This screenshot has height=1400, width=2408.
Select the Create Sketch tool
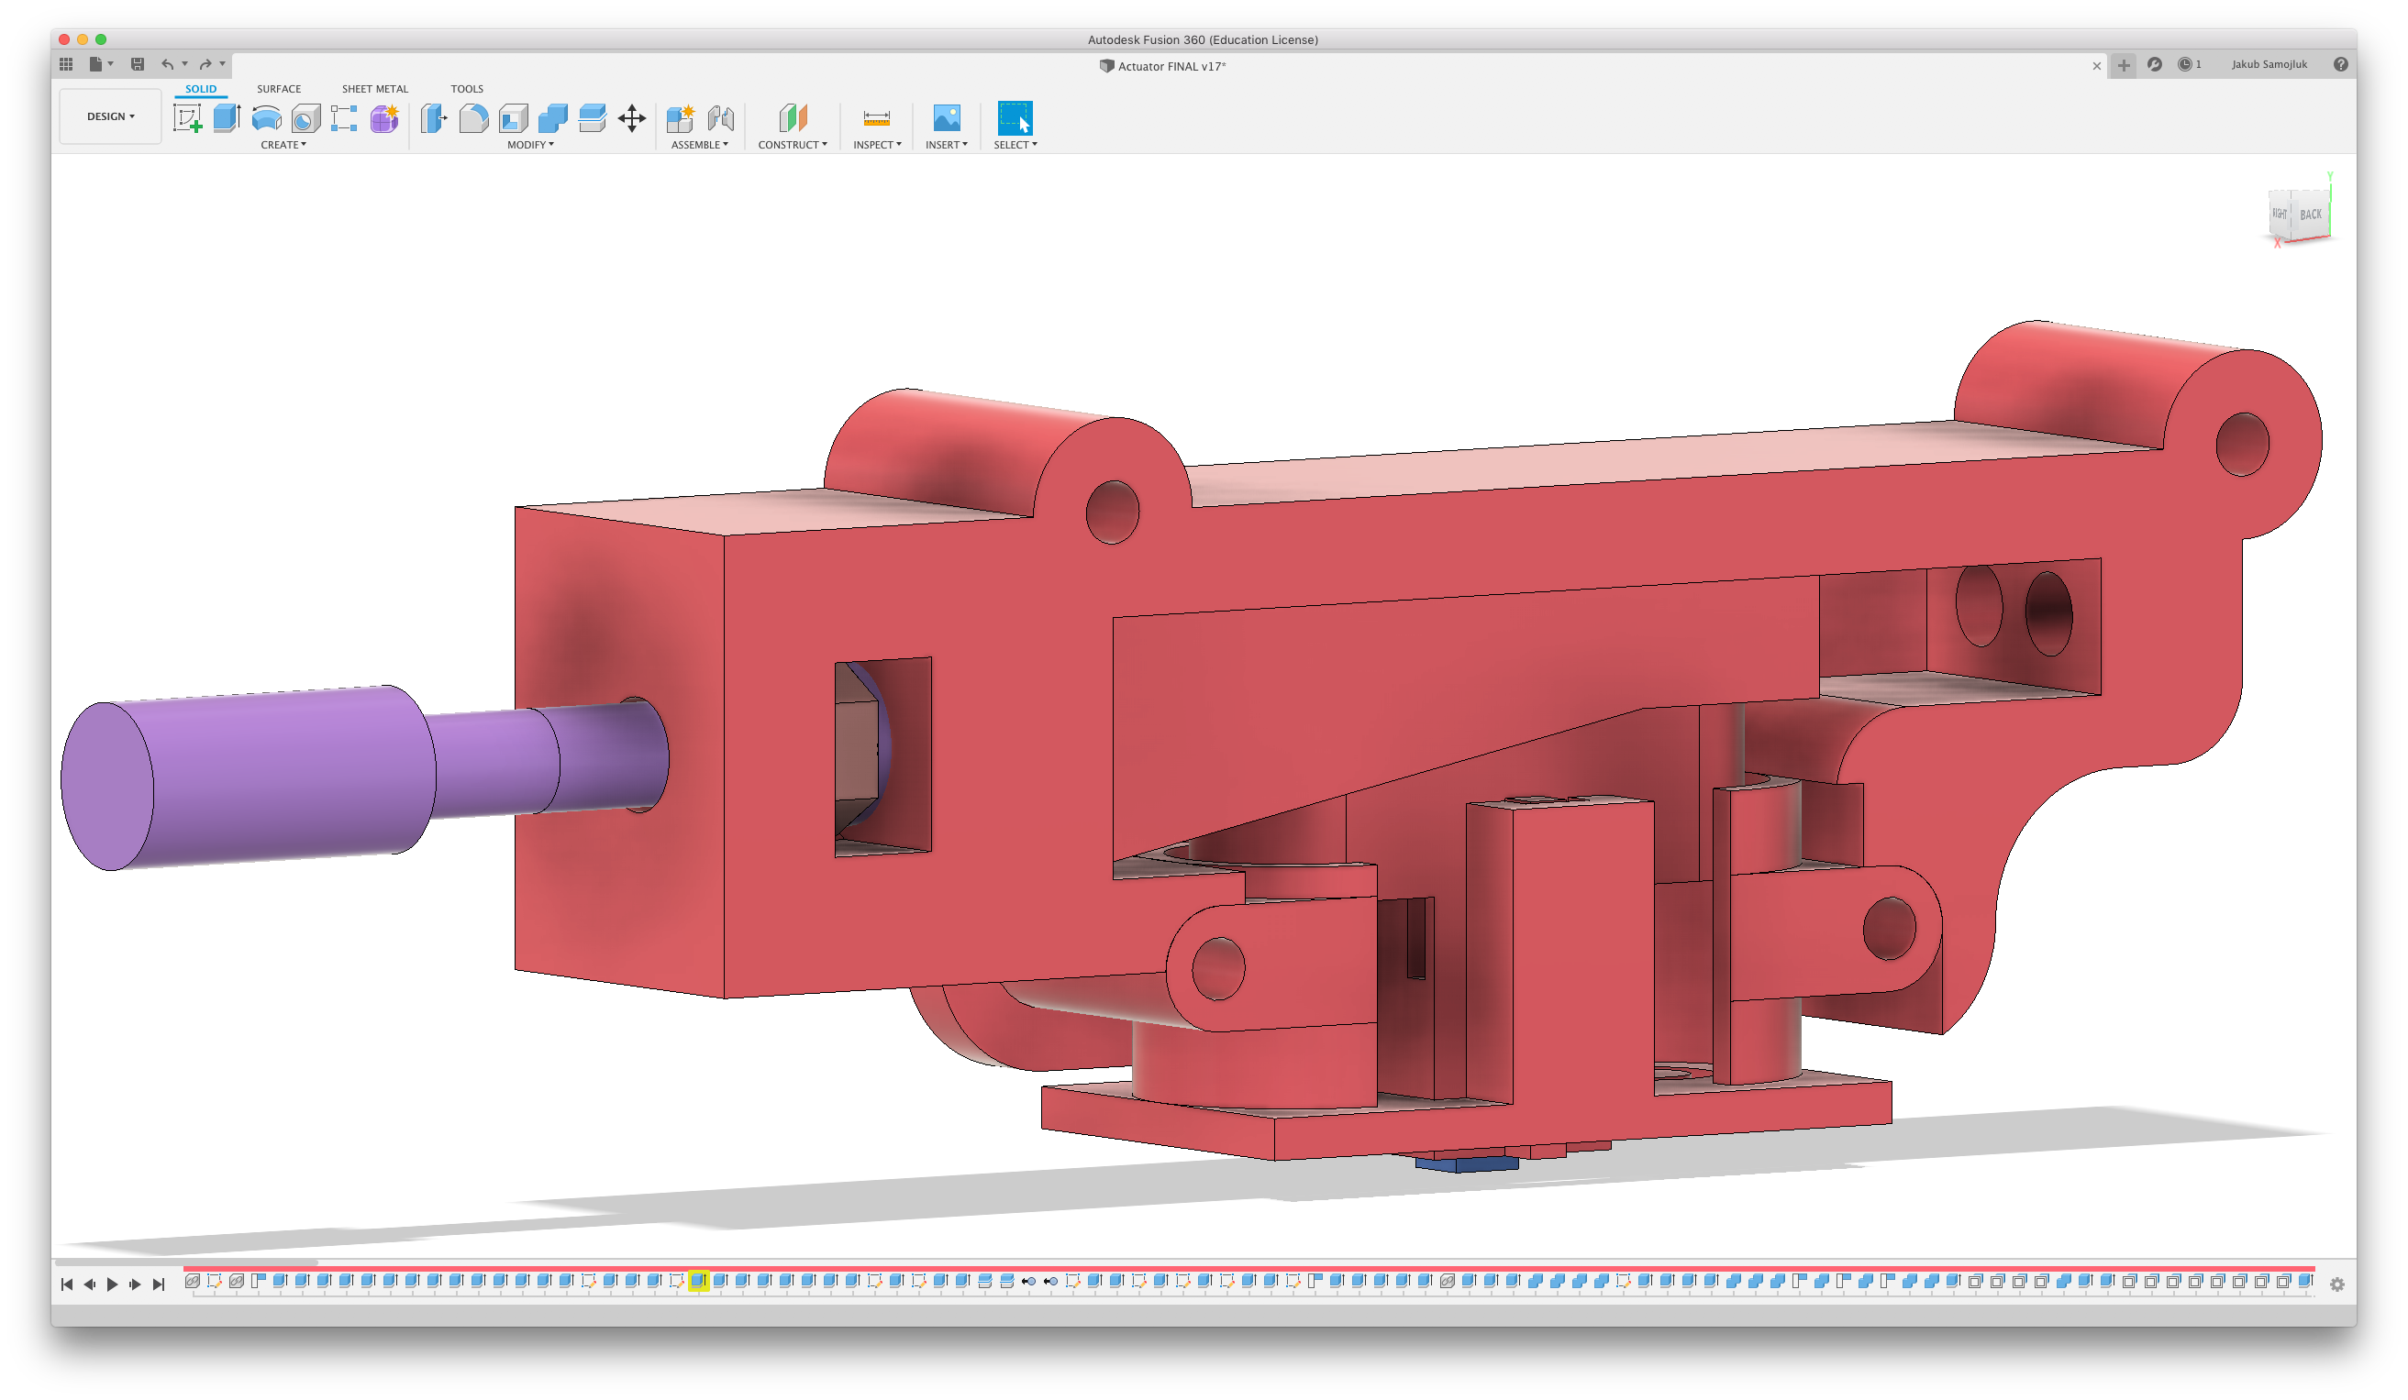pos(187,118)
